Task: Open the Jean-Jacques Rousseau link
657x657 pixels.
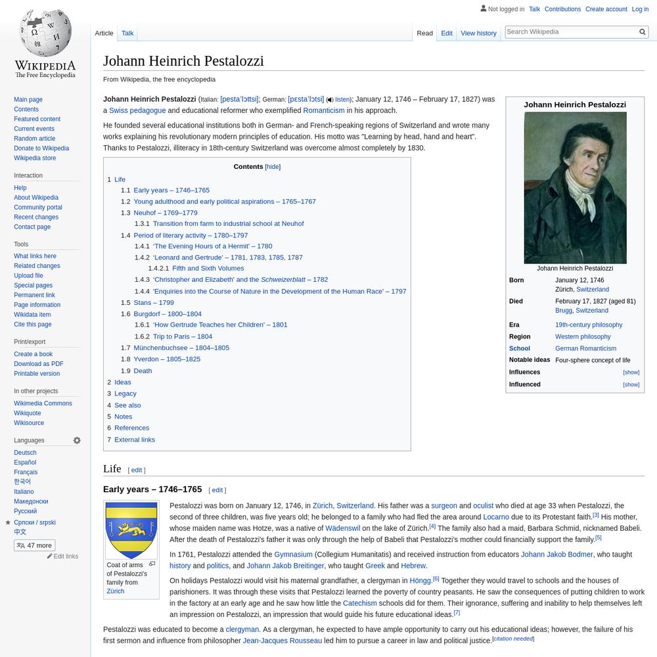Action: [x=283, y=641]
